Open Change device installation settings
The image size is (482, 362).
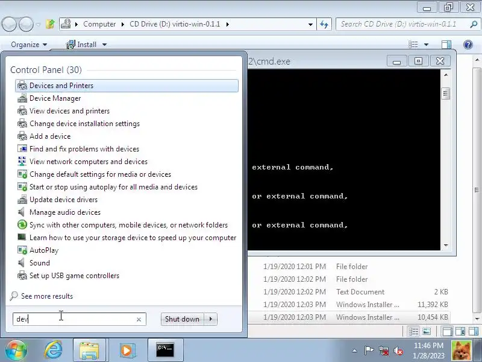[x=84, y=124]
